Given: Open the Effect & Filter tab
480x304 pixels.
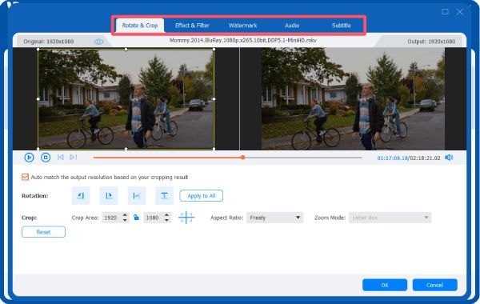Looking at the screenshot, I should click(192, 26).
